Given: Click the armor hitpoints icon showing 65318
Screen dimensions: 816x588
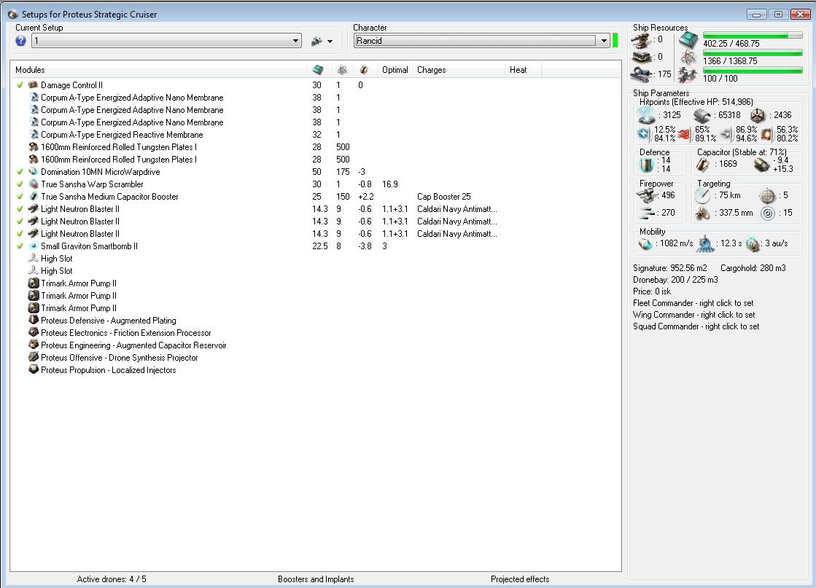Looking at the screenshot, I should pyautogui.click(x=702, y=116).
